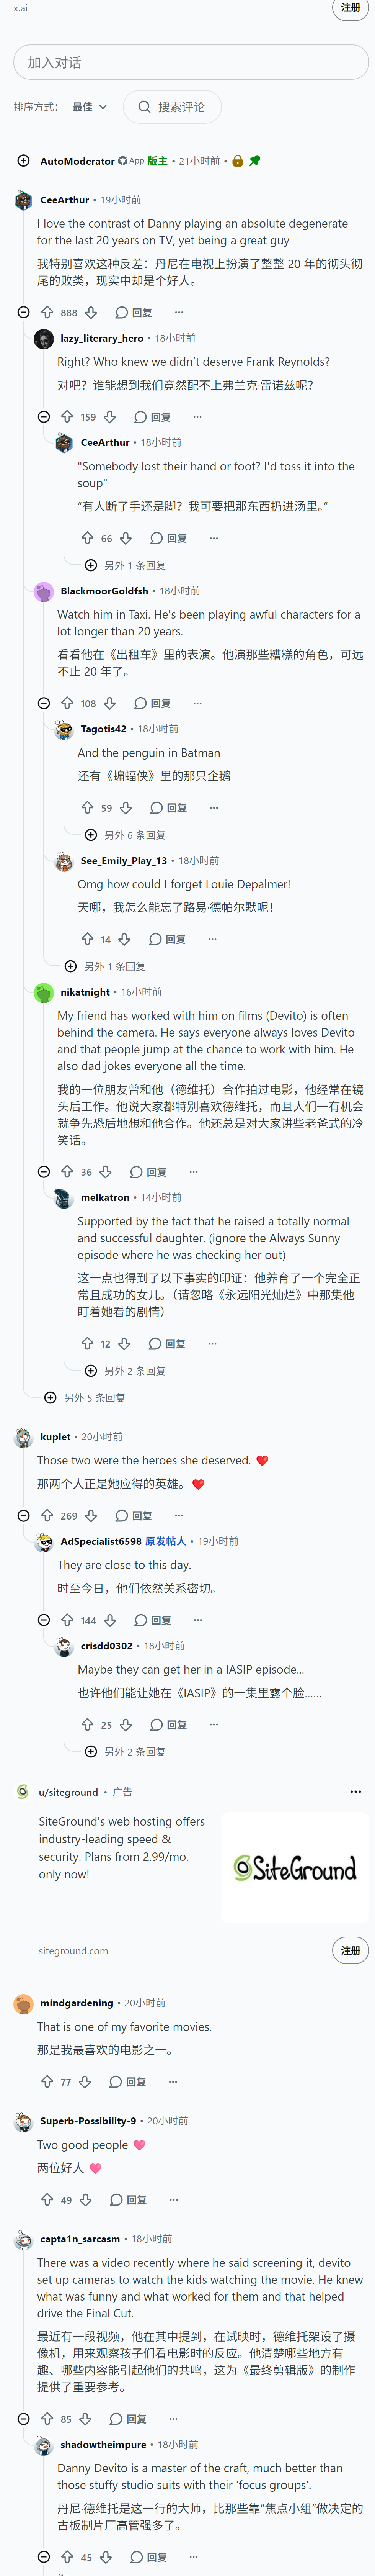Expand AutoModerator's collapsed comment
The width and height of the screenshot is (375, 2576).
click(x=24, y=160)
